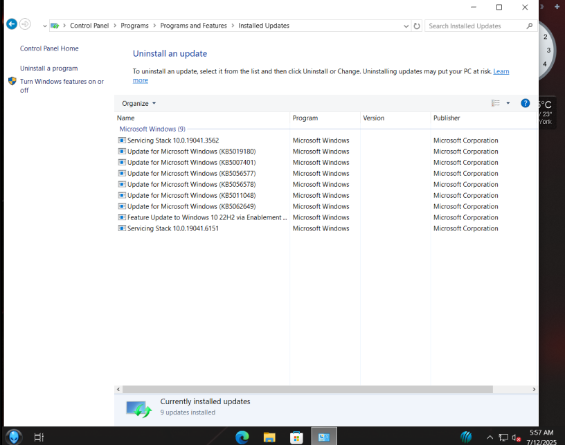The width and height of the screenshot is (565, 445).
Task: Go to Programs and Features breadcrumb
Action: coord(193,26)
